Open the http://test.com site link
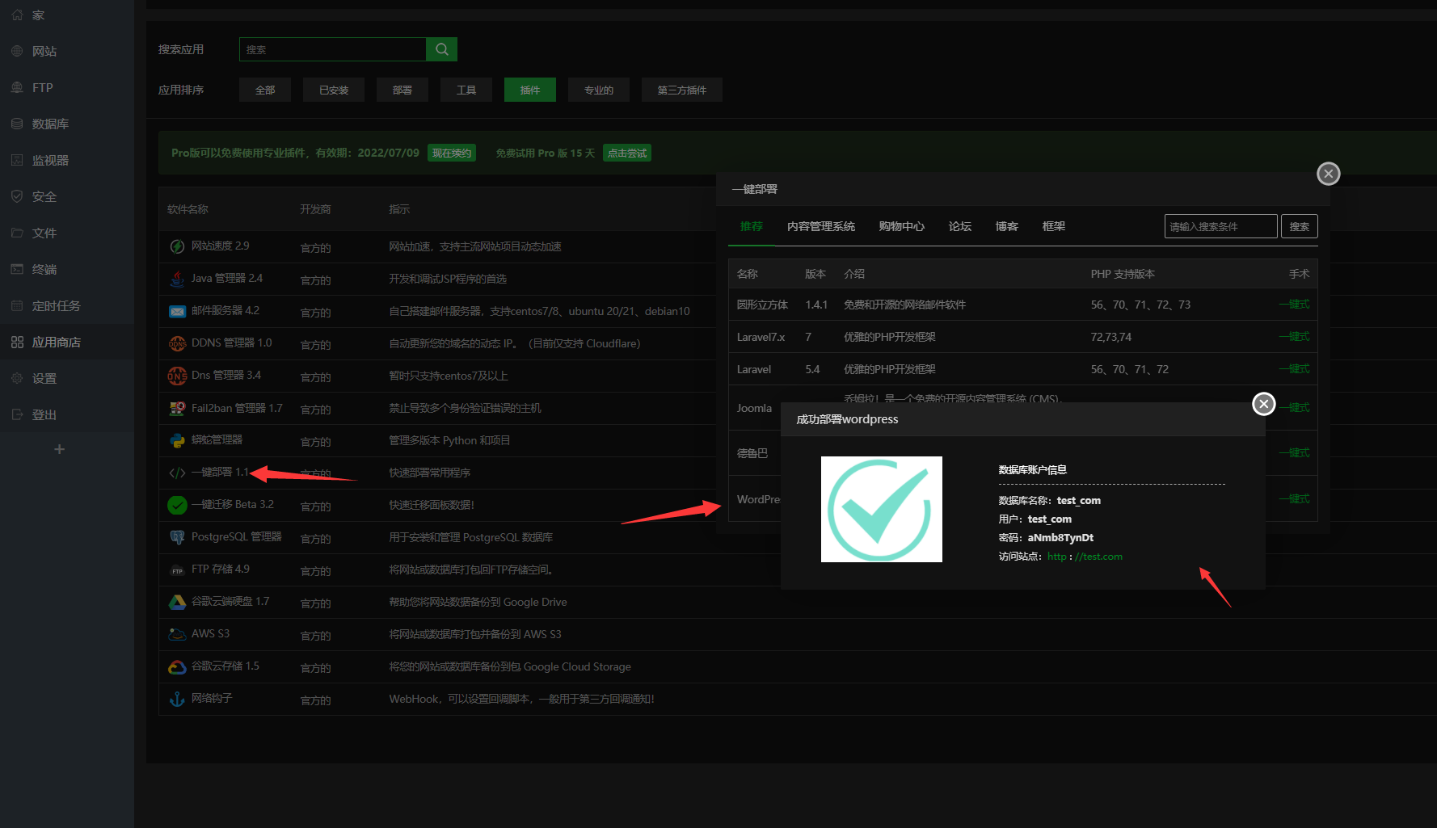 [1085, 557]
